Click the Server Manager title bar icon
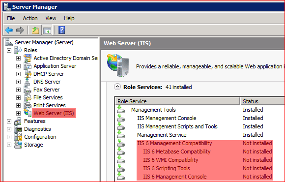Viewport: 285px width, 182px height. pos(7,7)
